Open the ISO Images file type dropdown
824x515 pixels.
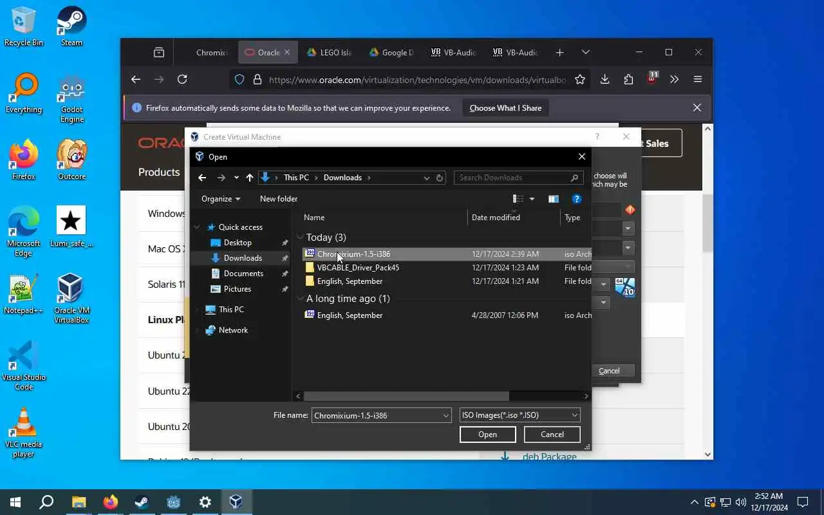pos(520,415)
